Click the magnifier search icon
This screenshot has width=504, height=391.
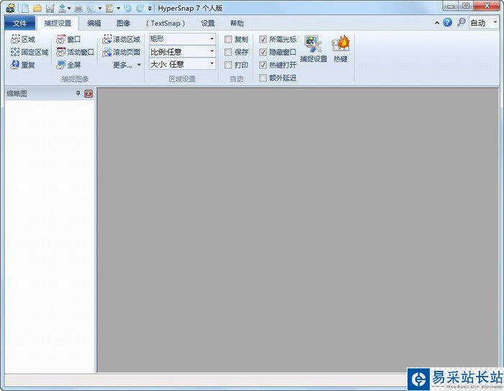(x=462, y=22)
